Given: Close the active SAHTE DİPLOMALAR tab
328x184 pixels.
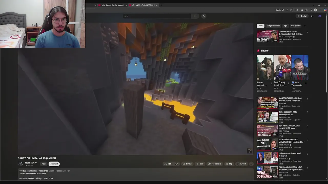Looking at the screenshot, I should 157,5.
